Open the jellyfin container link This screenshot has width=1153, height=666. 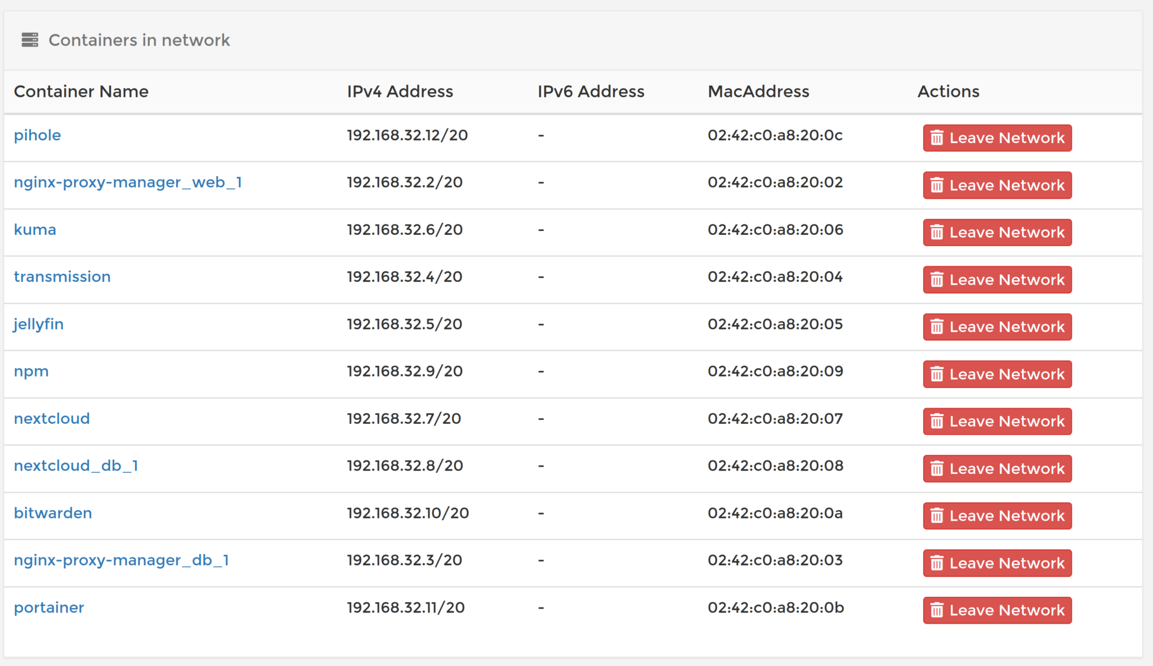point(38,324)
